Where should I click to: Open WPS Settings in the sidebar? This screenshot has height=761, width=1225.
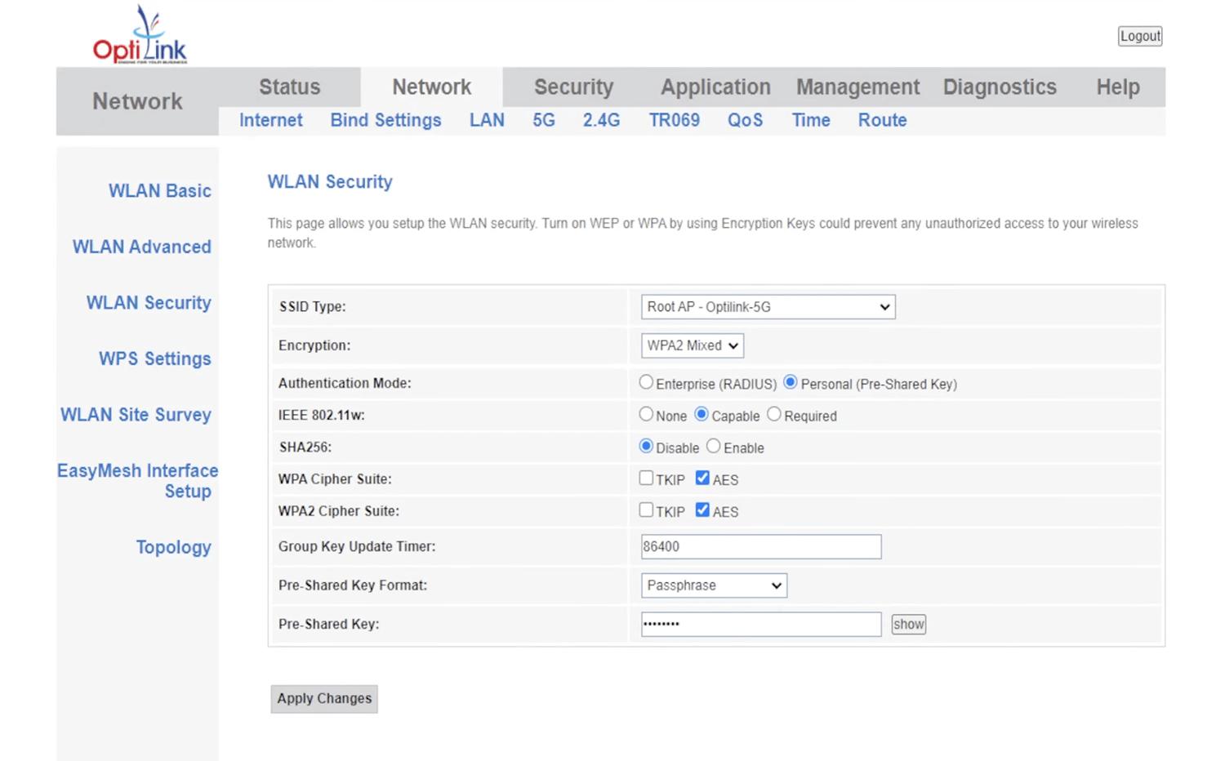(154, 358)
